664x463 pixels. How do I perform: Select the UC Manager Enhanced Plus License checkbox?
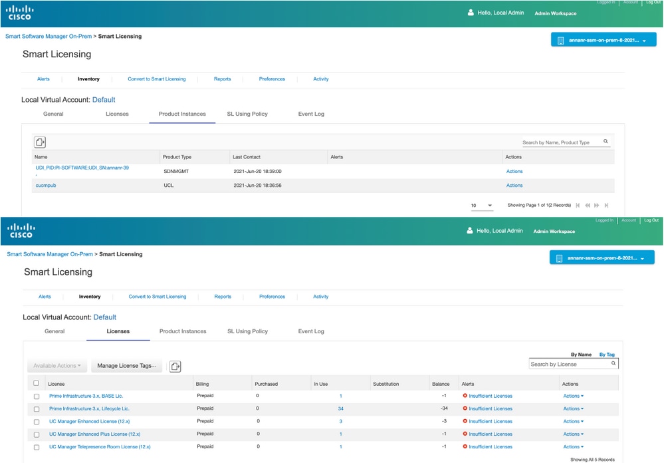37,434
